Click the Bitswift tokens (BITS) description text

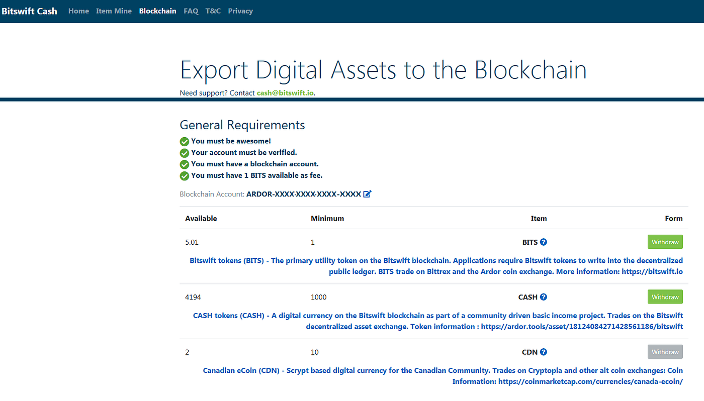[436, 266]
